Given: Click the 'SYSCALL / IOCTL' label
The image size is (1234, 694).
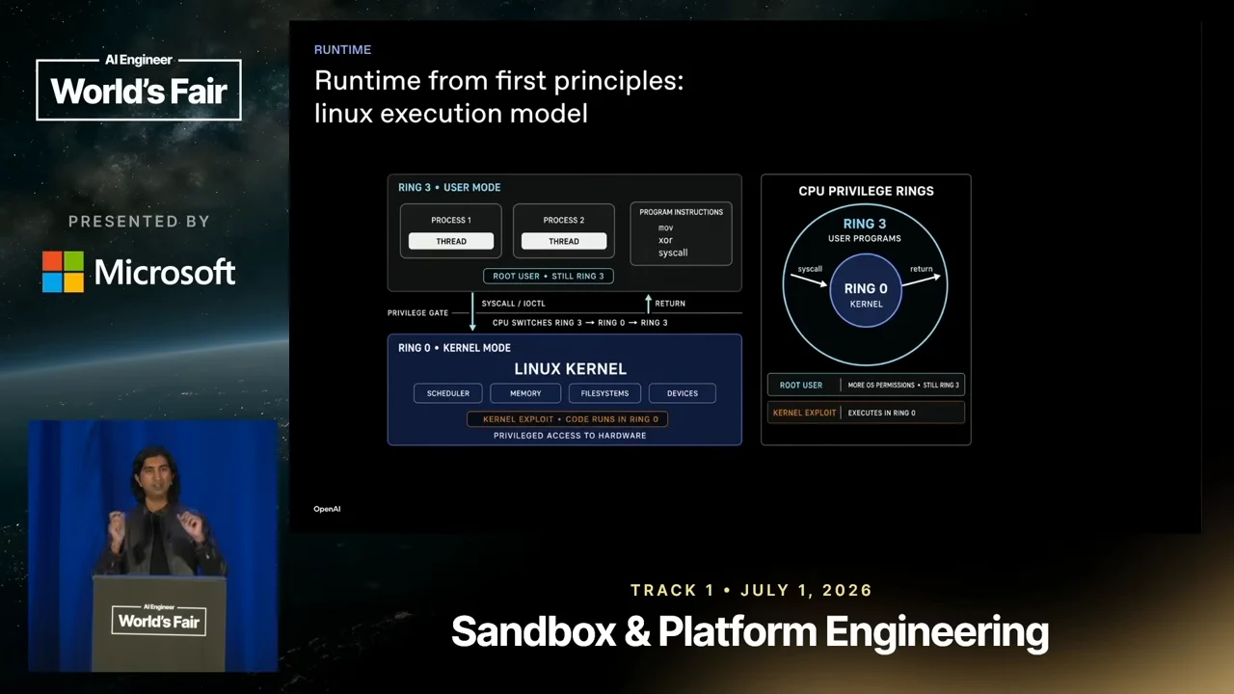Looking at the screenshot, I should [513, 304].
